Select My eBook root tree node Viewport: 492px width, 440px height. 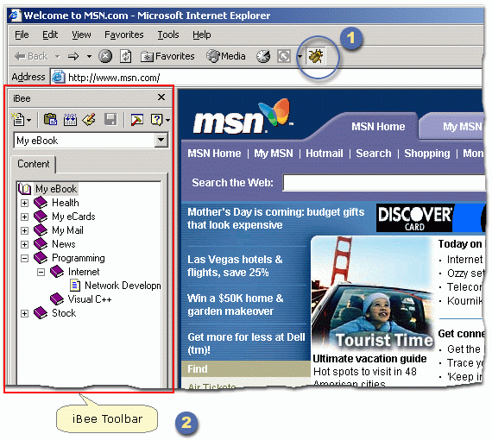coord(56,189)
